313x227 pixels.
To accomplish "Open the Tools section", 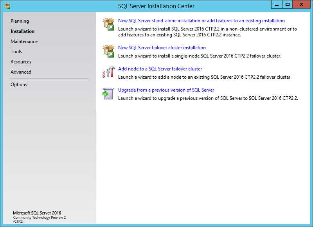I will coord(16,52).
